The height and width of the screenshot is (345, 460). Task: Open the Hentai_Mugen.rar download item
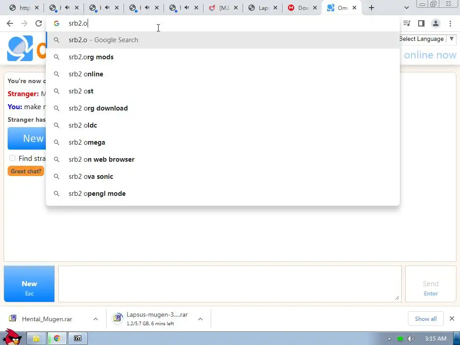[x=47, y=319]
